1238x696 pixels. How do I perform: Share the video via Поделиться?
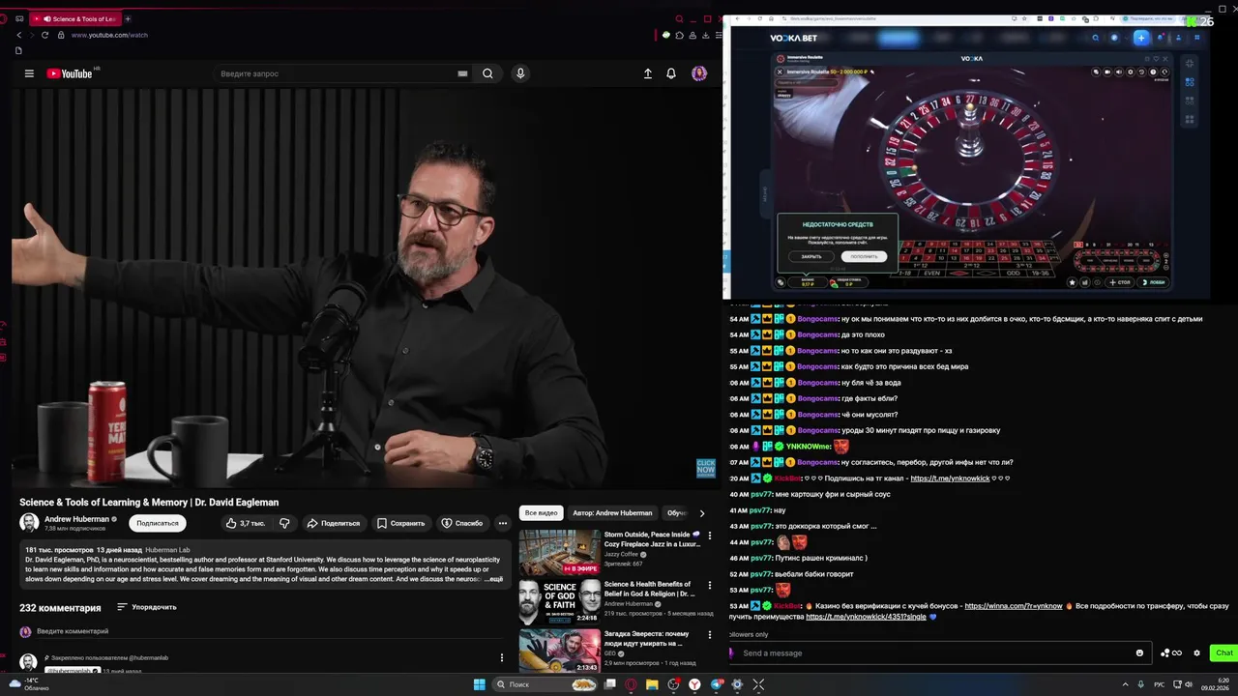[333, 523]
